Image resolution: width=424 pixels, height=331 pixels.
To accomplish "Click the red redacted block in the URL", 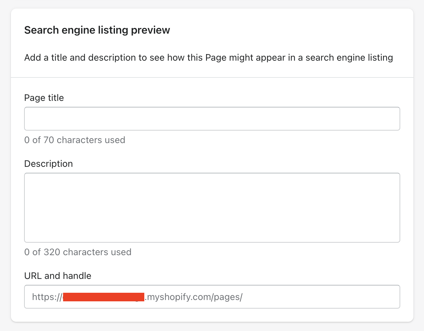I will [103, 297].
